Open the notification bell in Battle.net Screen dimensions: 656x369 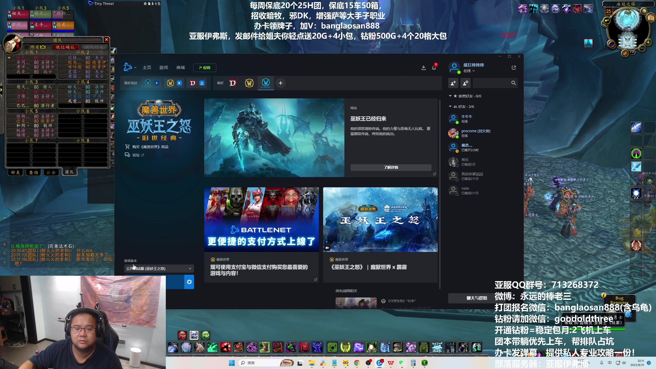click(434, 67)
